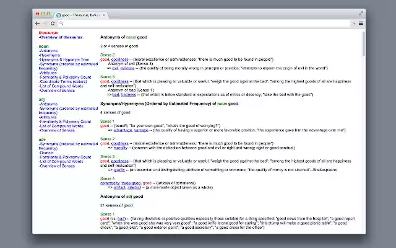Click the 'trade good' link
The width and height of the screenshot is (396, 248).
(x=131, y=184)
